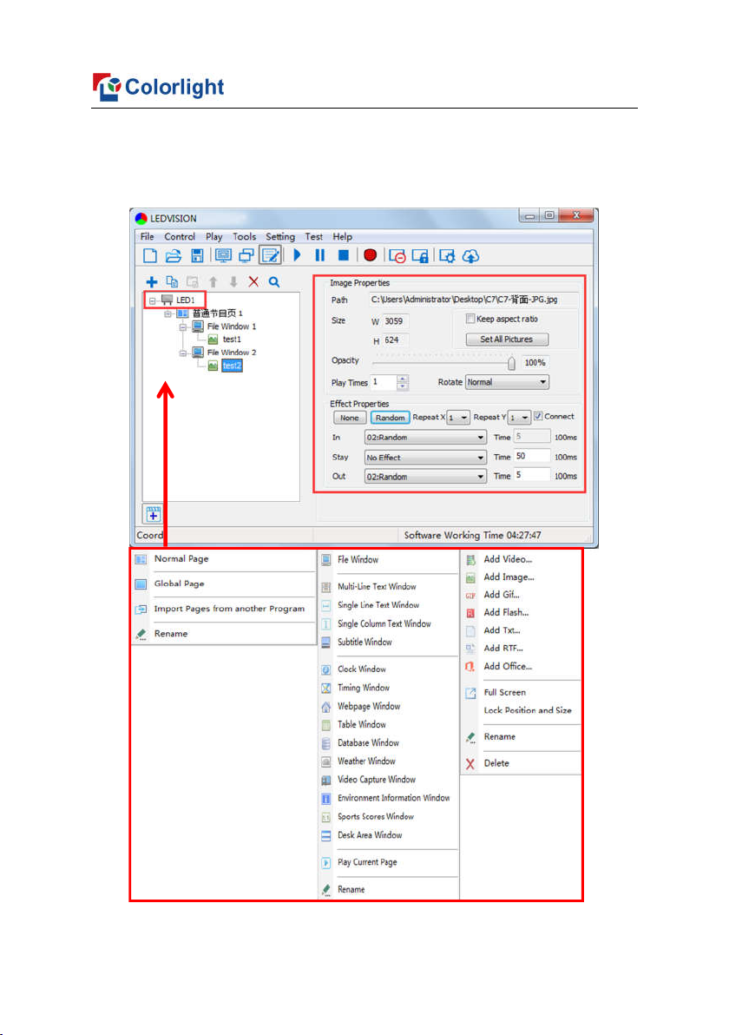Stop playback with the blue square icon

tap(344, 254)
